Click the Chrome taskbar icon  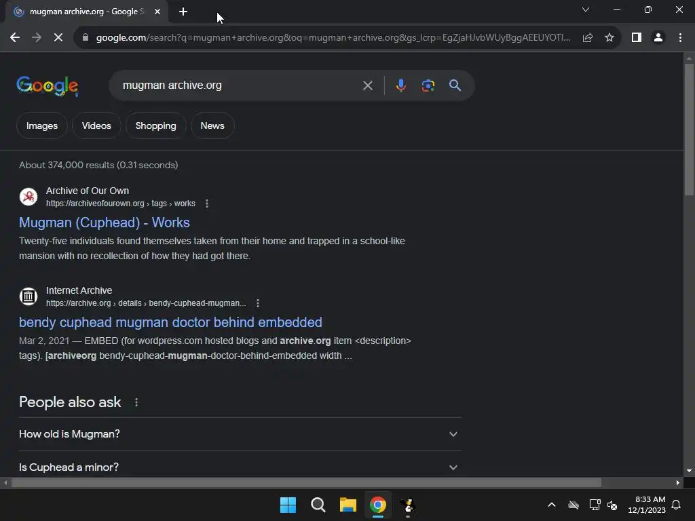pos(378,505)
